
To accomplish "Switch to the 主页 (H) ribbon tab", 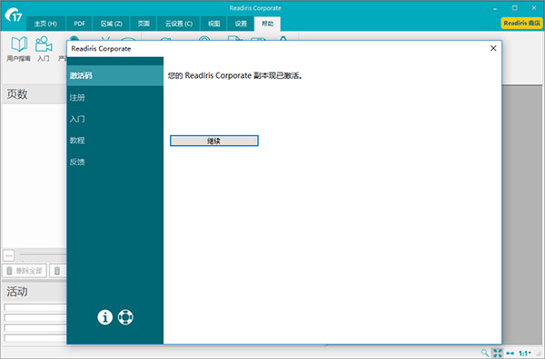I will (x=45, y=24).
